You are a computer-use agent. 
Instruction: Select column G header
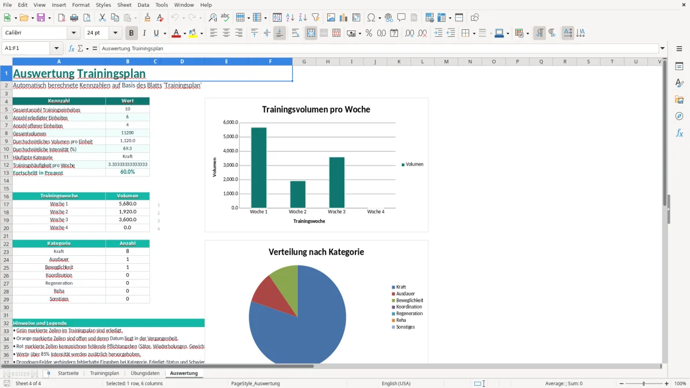304,62
